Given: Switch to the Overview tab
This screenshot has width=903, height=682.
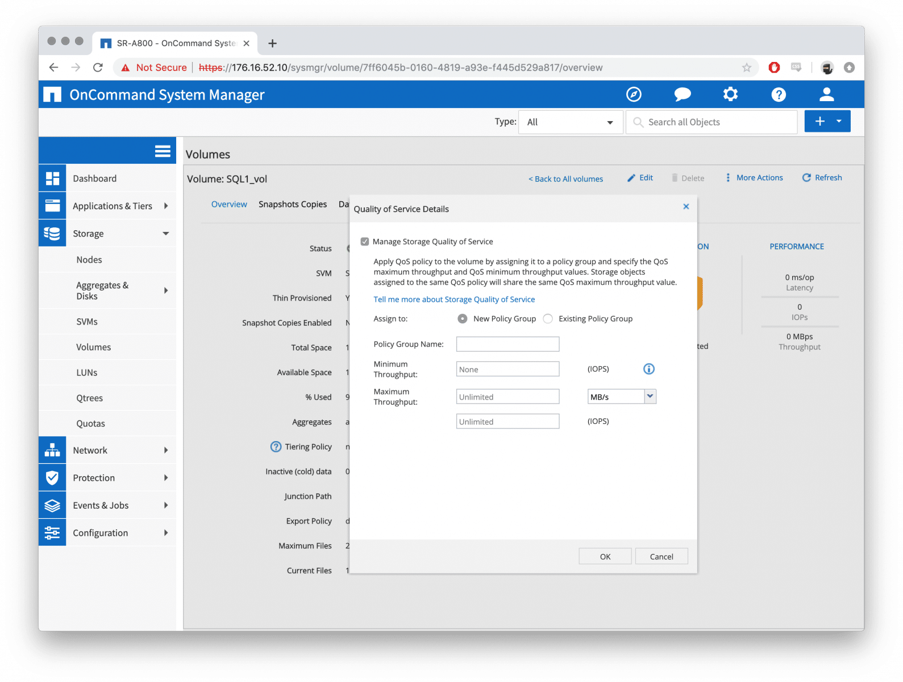Looking at the screenshot, I should pos(229,204).
